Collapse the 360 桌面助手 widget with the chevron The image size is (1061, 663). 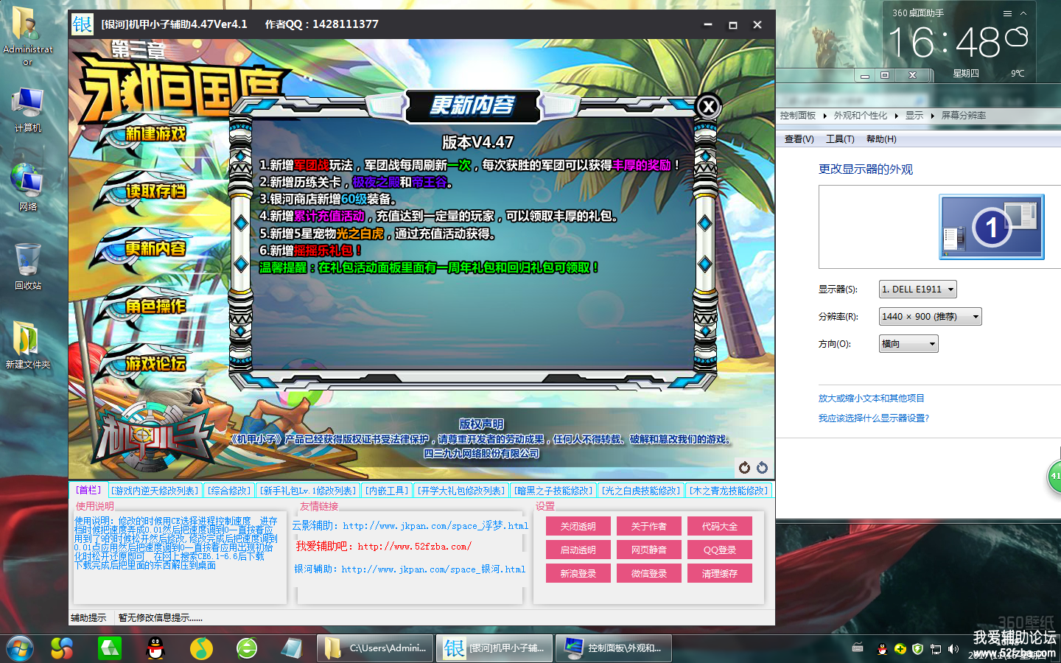click(x=1023, y=13)
